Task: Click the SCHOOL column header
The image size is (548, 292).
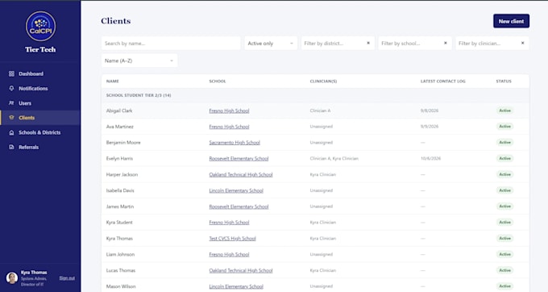Action: click(218, 81)
